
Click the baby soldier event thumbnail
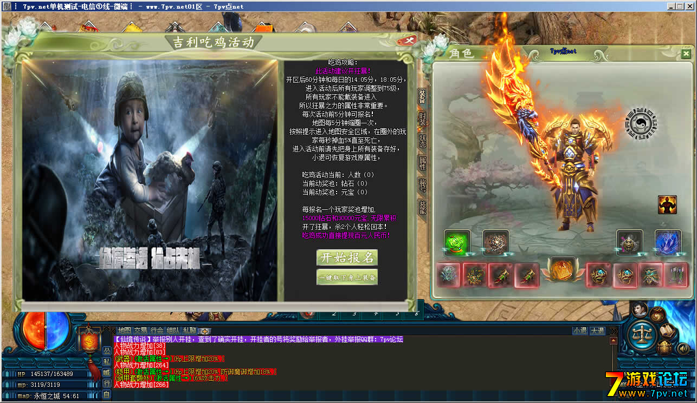coord(149,180)
